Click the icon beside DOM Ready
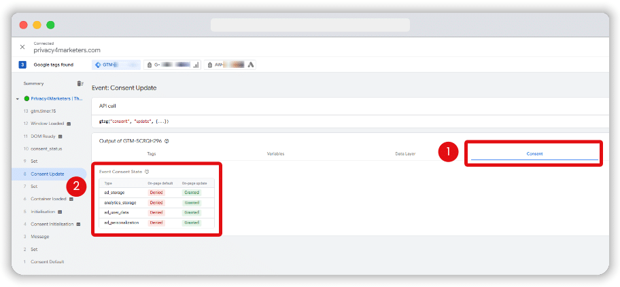620x287 pixels. [61, 136]
